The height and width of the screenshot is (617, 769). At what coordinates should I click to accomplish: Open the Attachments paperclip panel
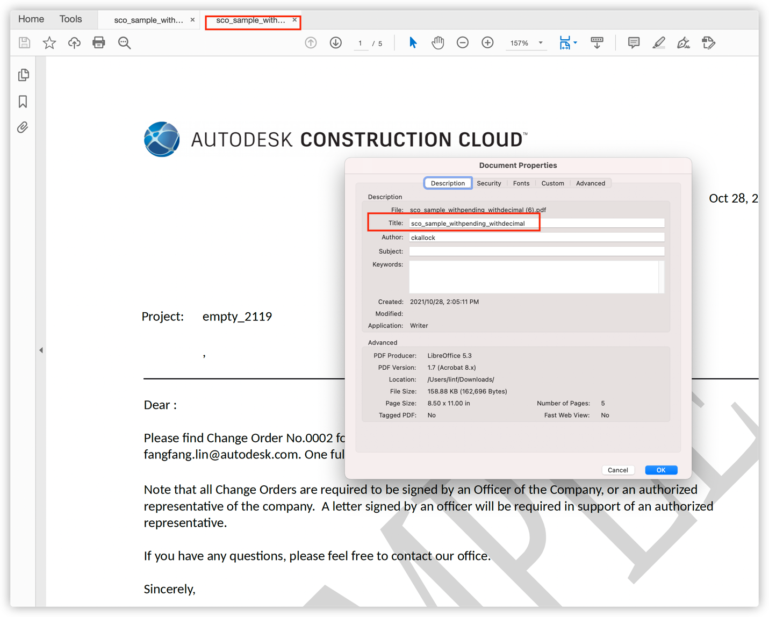pos(23,127)
